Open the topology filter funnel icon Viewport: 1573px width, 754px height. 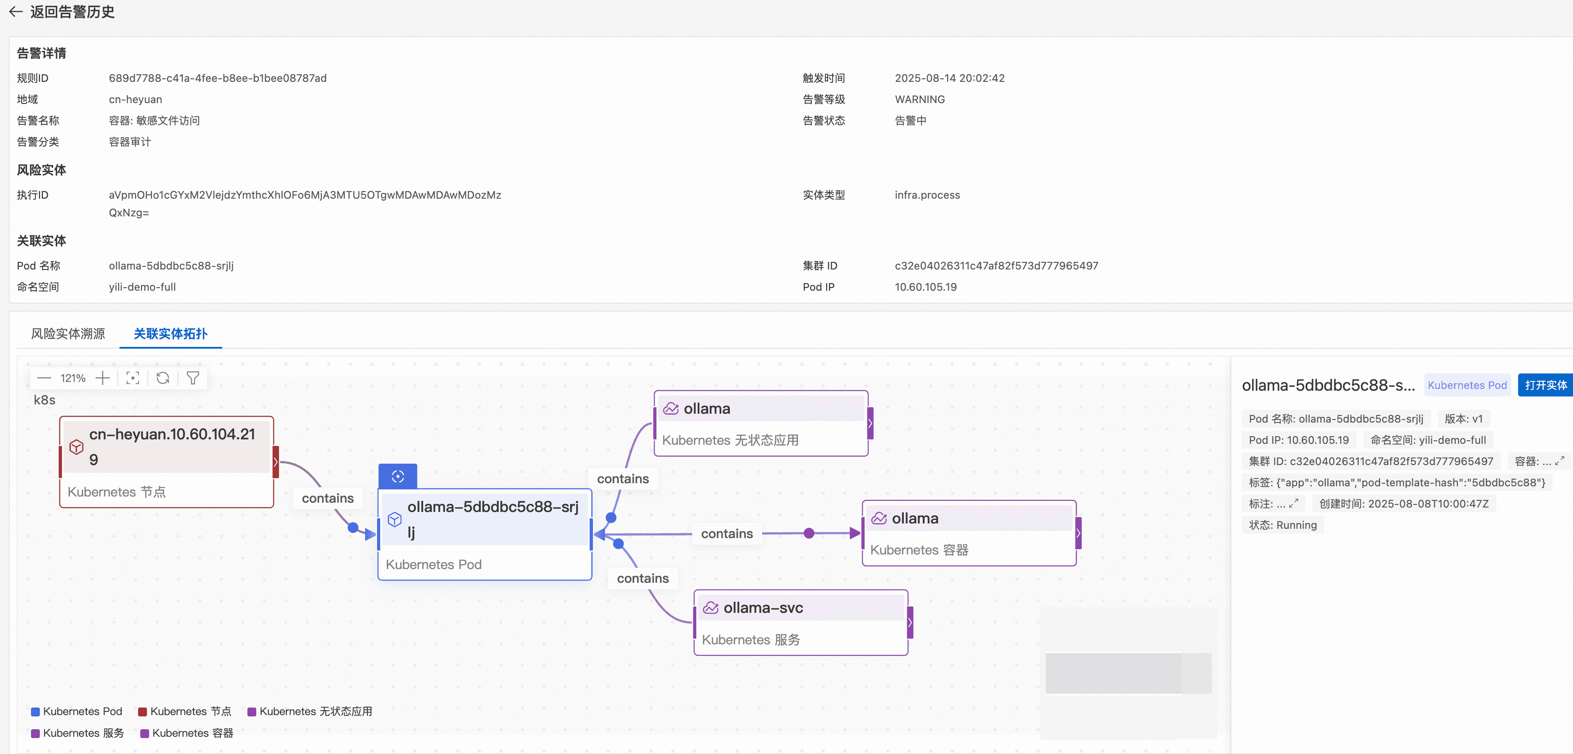(193, 378)
